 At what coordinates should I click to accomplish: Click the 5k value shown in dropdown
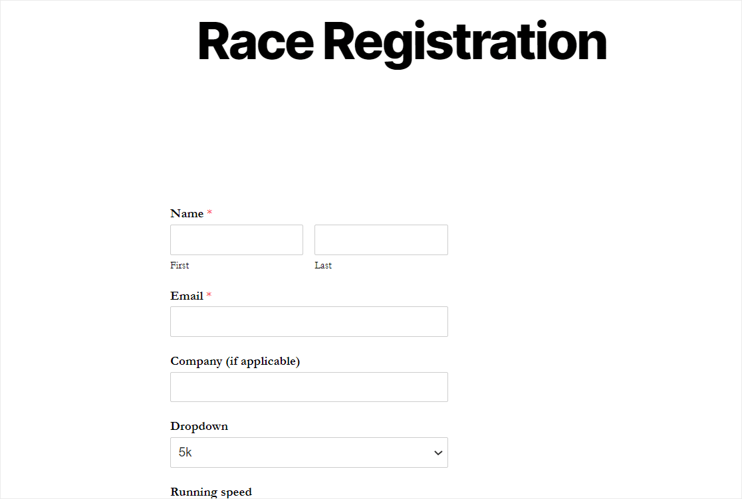[185, 452]
